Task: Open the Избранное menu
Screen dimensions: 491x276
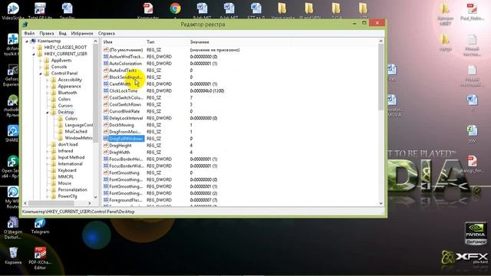Action: pyautogui.click(x=82, y=33)
